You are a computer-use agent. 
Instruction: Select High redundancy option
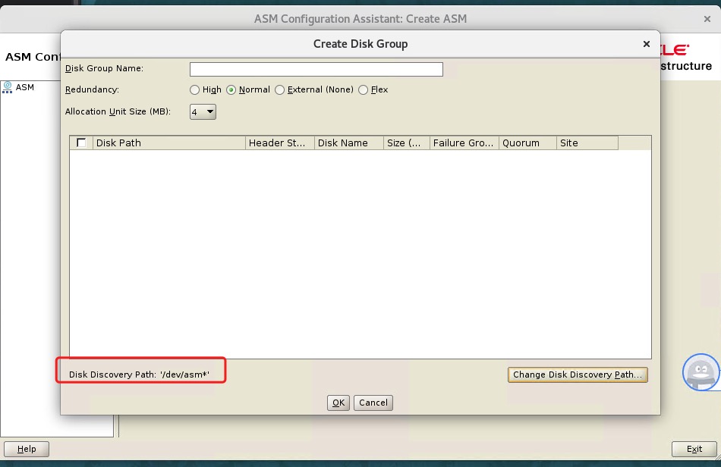coord(194,90)
